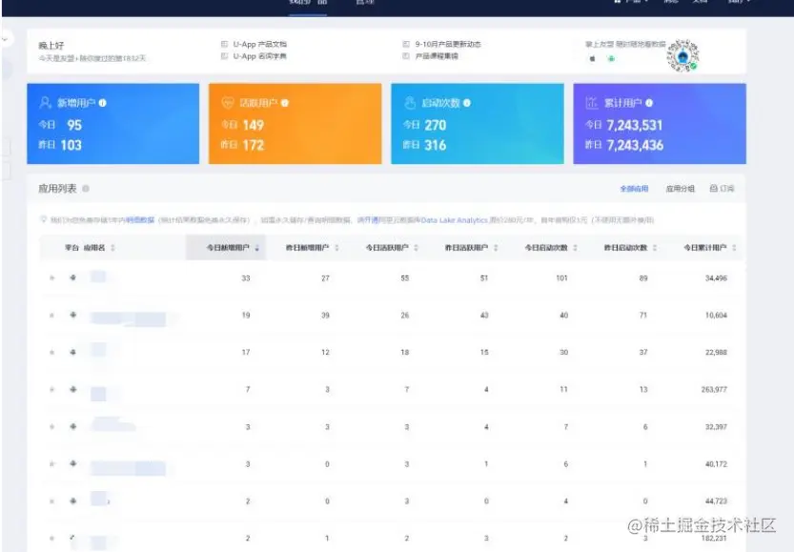Screen dimensions: 794x552
Task: Click platform icon in the 10,604 row
Action: click(72, 315)
